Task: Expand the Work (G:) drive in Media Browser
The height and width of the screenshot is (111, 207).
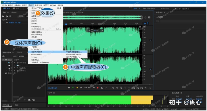Action: point(14,68)
